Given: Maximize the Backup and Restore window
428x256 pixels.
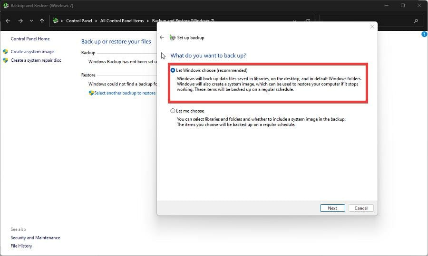Looking at the screenshot, I should (403, 5).
